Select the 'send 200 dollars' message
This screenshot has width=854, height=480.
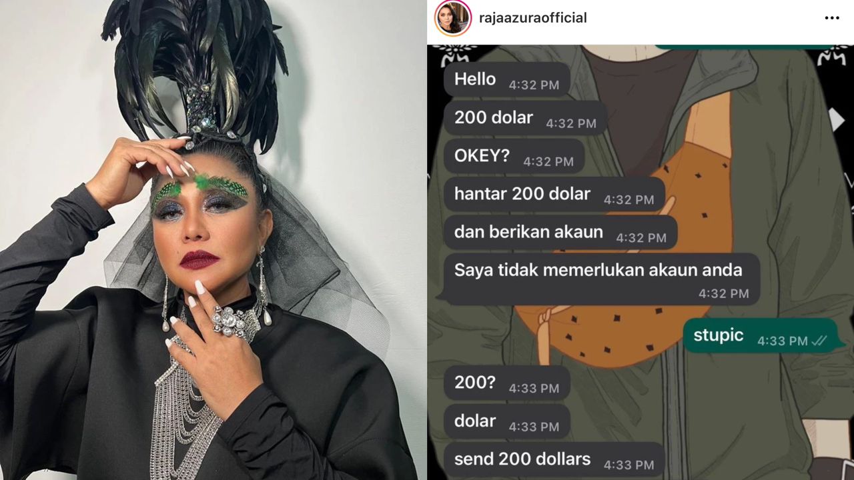pyautogui.click(x=554, y=459)
